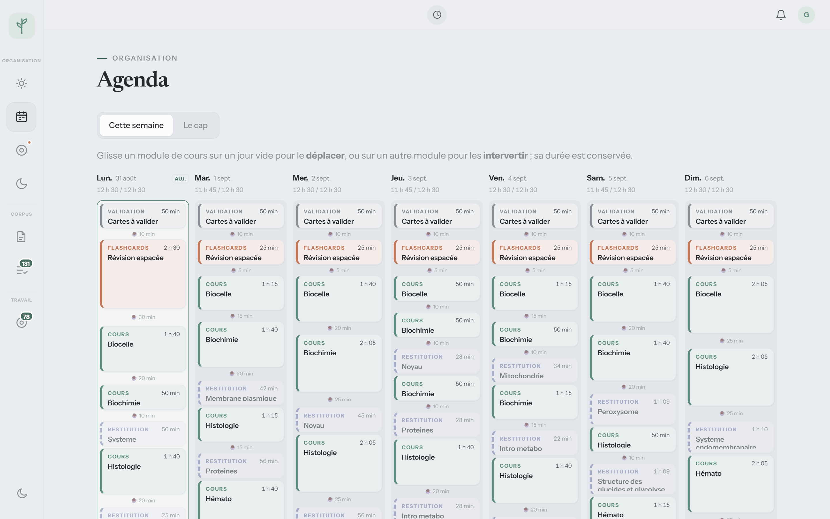Select Monday's Restitution Systeme 50 min card
Image resolution: width=830 pixels, height=519 pixels.
click(143, 434)
